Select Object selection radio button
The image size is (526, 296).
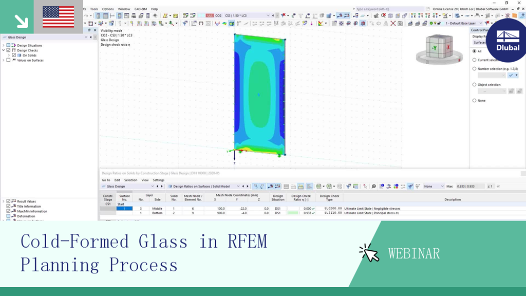[x=474, y=85]
